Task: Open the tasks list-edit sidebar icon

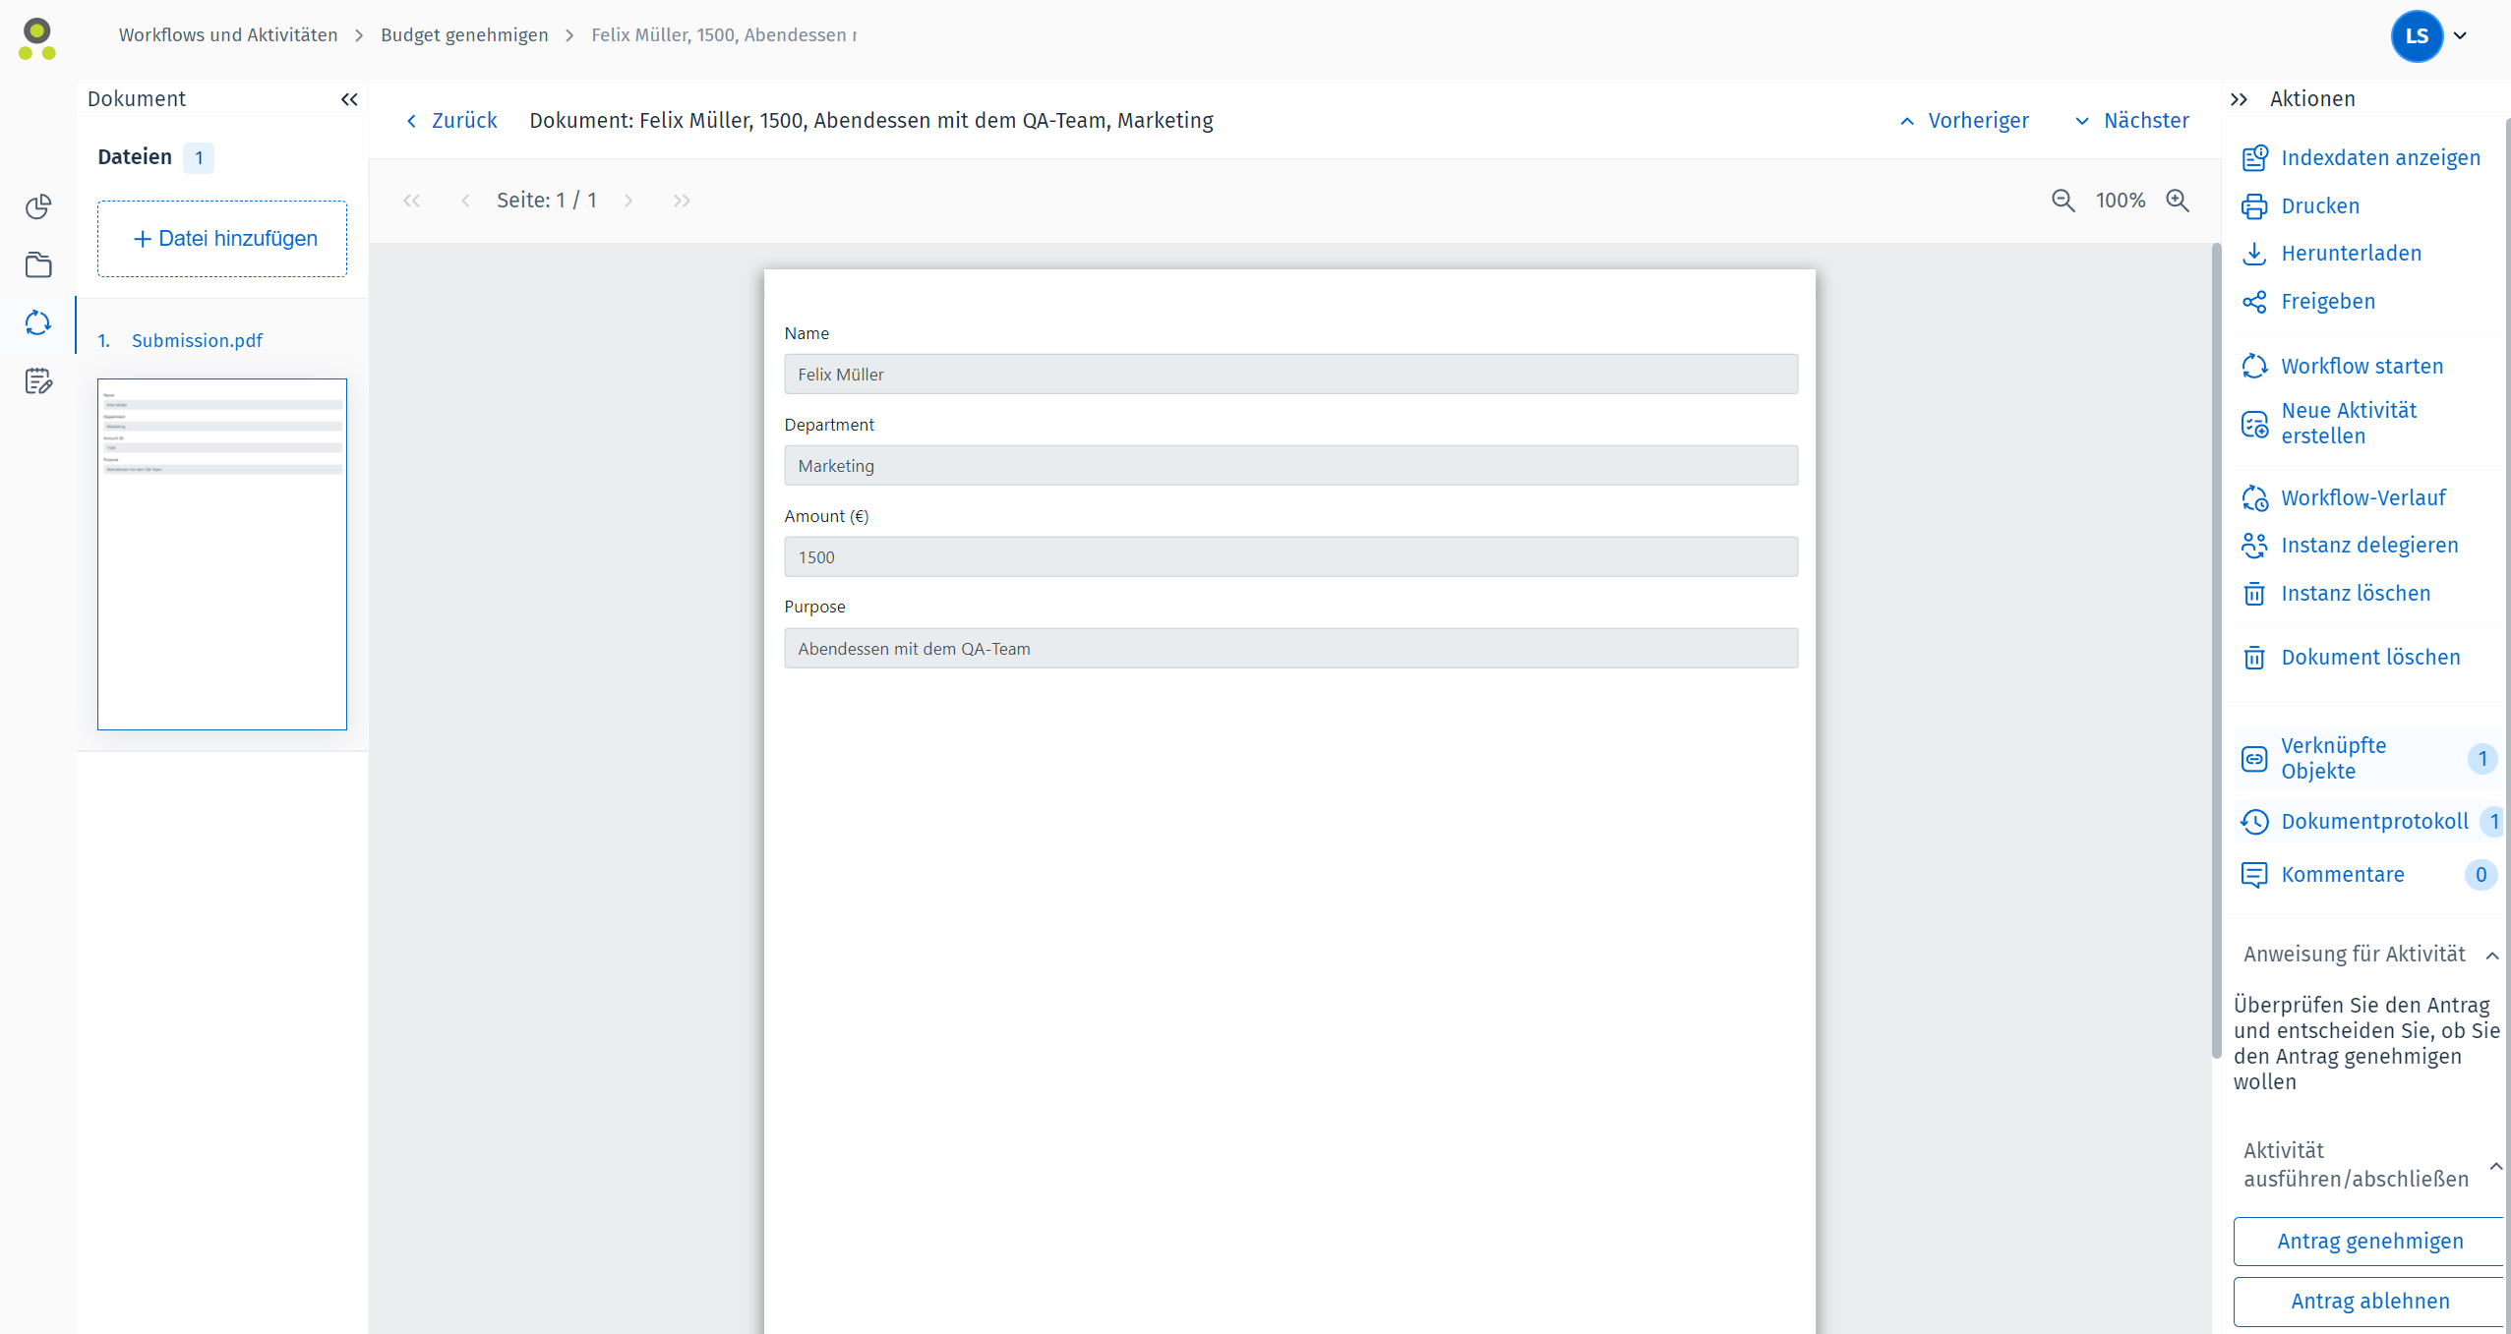Action: coord(38,381)
